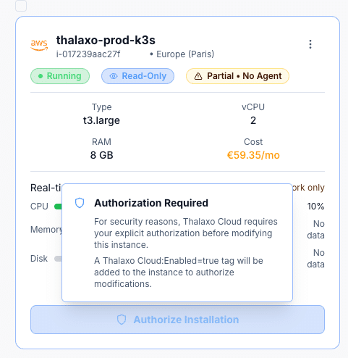348x358 pixels.
Task: Click the shield icon beside Authorization Required
Action: click(x=80, y=203)
